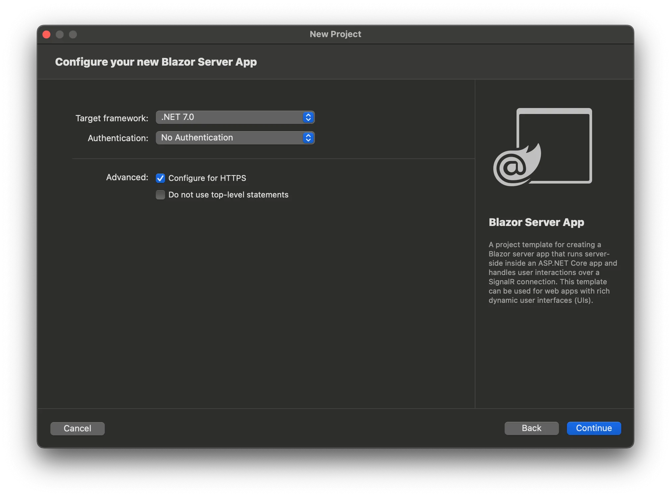Click the Configure for HTTPS label

(207, 178)
